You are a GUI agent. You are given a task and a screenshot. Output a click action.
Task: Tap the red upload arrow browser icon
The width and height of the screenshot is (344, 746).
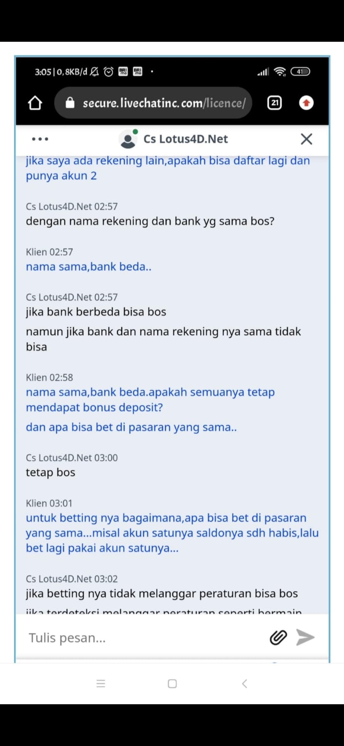click(306, 103)
